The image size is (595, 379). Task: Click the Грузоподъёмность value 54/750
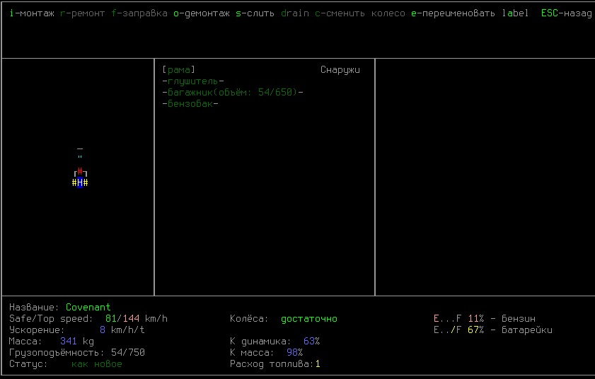128,352
